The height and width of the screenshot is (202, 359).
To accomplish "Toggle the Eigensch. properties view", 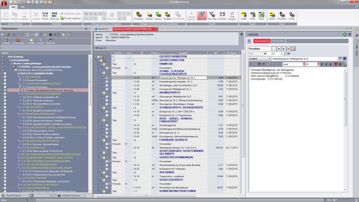I will 202,15.
